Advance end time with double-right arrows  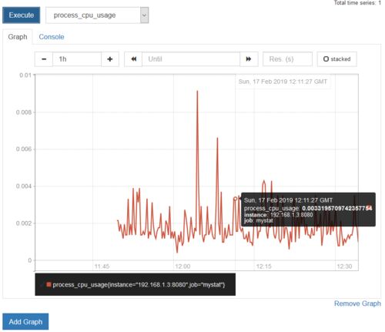click(x=249, y=59)
